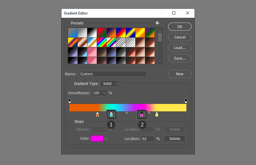Viewport: 256px width, 165px height.
Task: Click the "Gradient Type:" label
Action: (86, 84)
